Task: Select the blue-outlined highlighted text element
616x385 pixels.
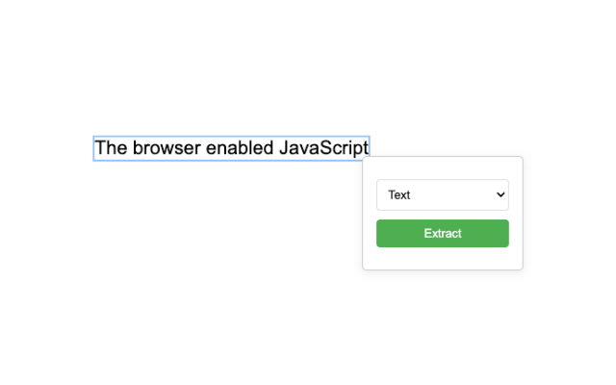Action: coord(231,148)
